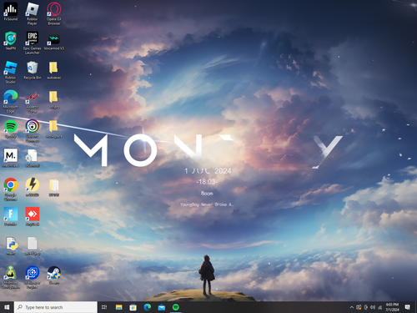Launch Steam from the desktop shortcut

tap(54, 275)
